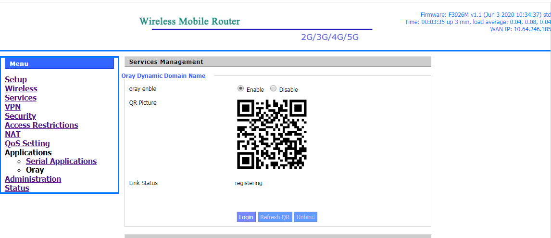Click the Oray QR code picture
The image size is (551, 238).
point(272,134)
